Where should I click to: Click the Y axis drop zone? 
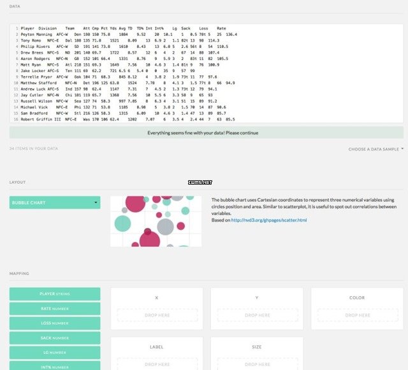coord(257,315)
